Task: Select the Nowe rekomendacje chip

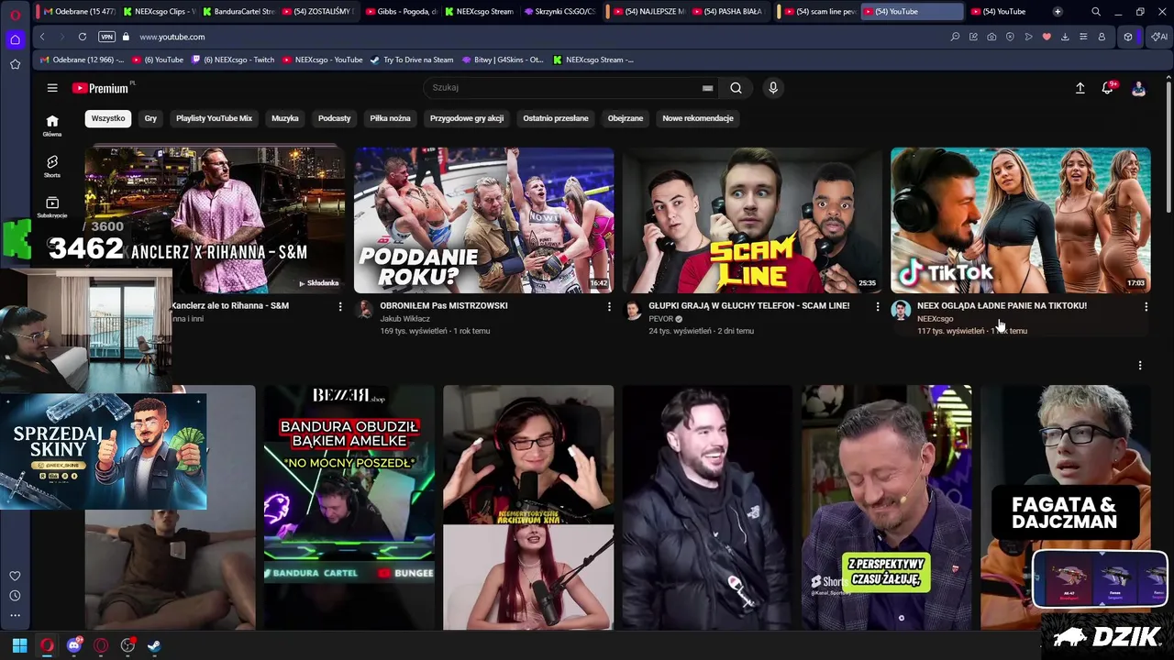Action: coord(698,118)
